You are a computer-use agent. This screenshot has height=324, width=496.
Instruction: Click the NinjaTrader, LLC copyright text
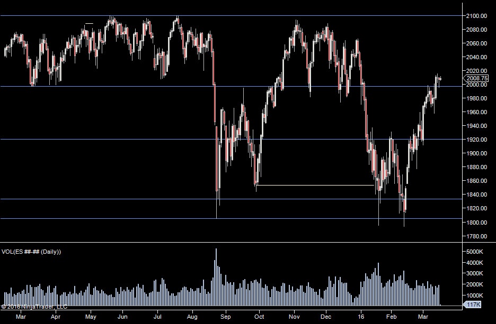click(34, 307)
